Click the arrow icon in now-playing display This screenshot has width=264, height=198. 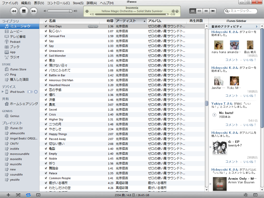pos(177,11)
